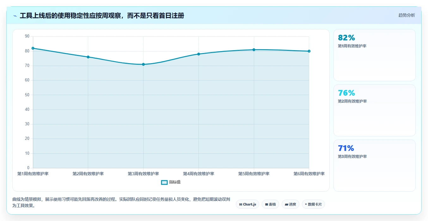Select the 数据卡片 tag chip

tap(313, 204)
